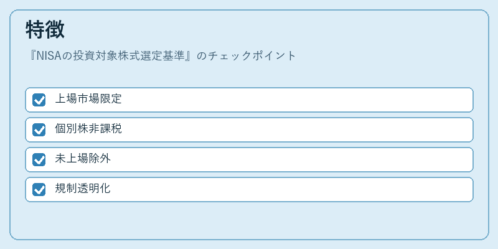Toggle the 個別株非課税 checkbox
This screenshot has width=498, height=249.
tap(39, 129)
